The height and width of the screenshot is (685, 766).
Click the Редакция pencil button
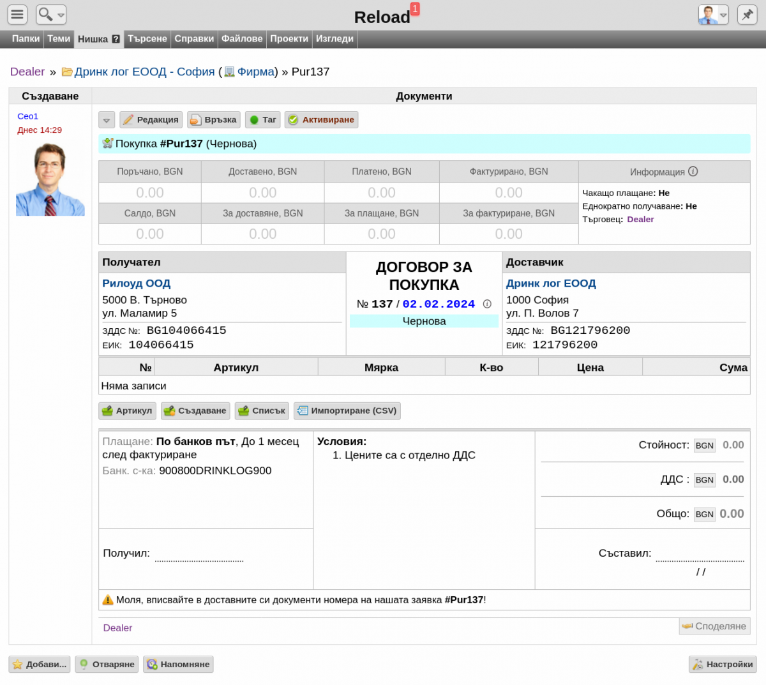coord(151,119)
